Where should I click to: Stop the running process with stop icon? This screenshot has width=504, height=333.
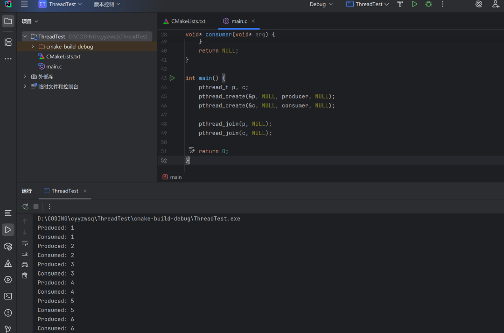(36, 206)
